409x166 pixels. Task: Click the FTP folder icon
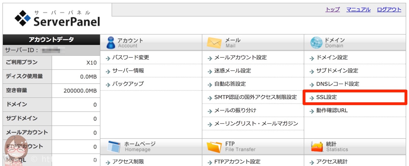pyautogui.click(x=214, y=147)
